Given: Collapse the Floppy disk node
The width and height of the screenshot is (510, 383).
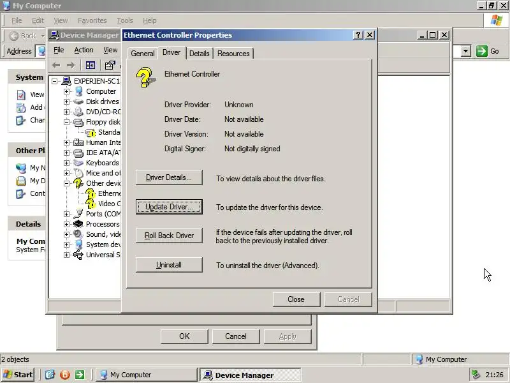Looking at the screenshot, I should (66, 122).
